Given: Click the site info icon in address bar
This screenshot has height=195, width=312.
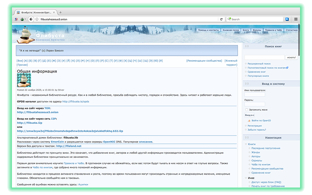Looking at the screenshot, I should tap(37, 19).
